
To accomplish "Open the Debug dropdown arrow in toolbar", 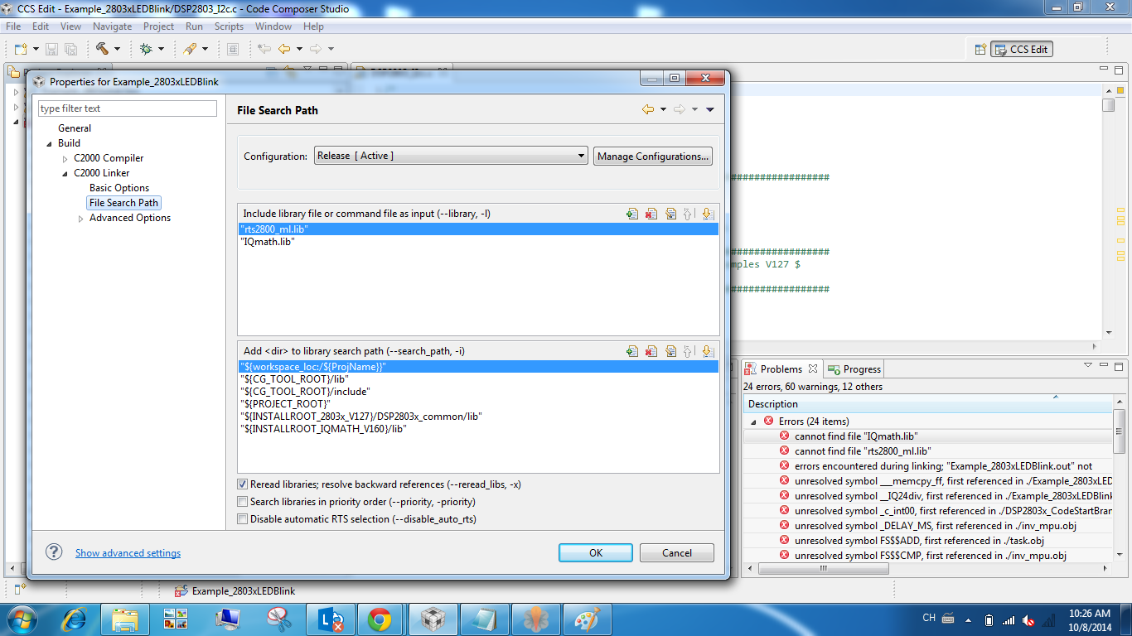I will 161,50.
